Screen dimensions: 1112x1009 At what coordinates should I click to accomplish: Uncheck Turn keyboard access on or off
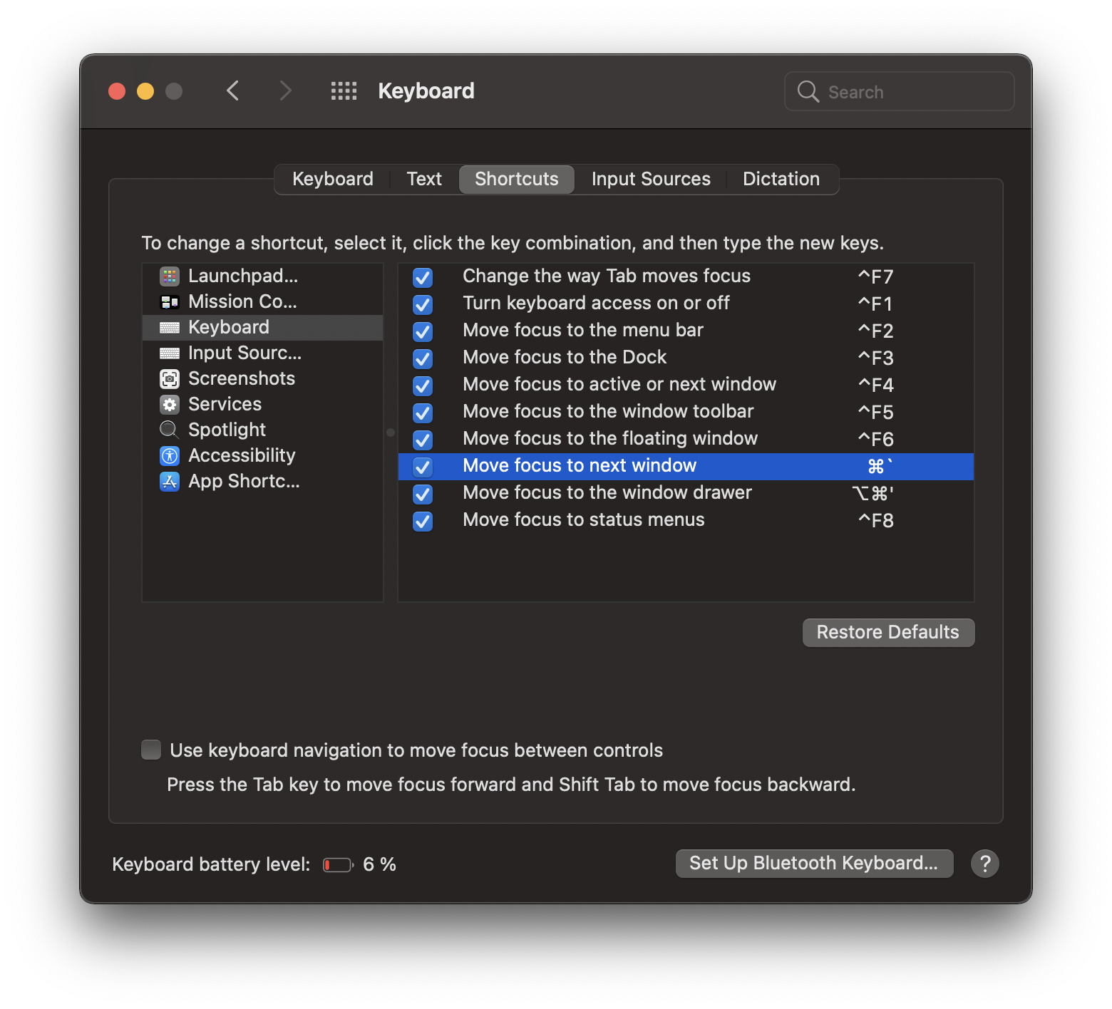point(423,304)
